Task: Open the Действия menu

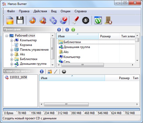Action: 40,11
